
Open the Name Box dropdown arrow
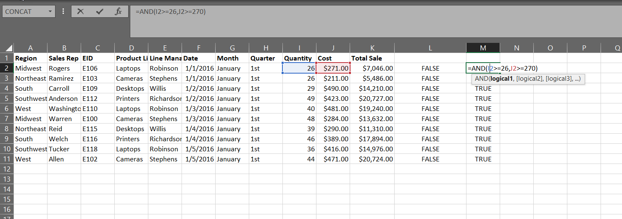coord(50,12)
